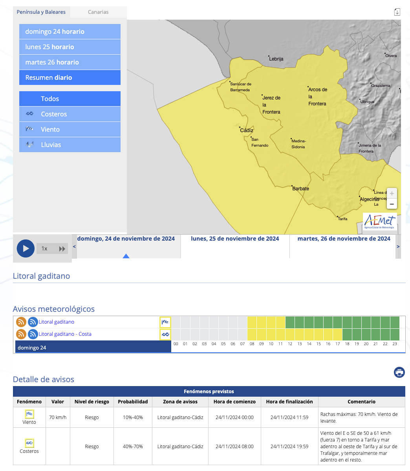This screenshot has height=471, width=410.
Task: Click the rain icon beside Lluvias filter
Action: (x=29, y=144)
